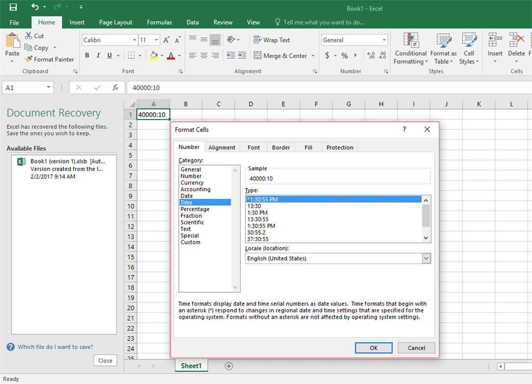Open the Border tab in Format Cells
532x384 pixels.
(281, 147)
